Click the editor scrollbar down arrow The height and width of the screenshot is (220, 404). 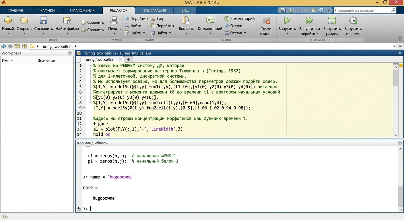(x=396, y=135)
